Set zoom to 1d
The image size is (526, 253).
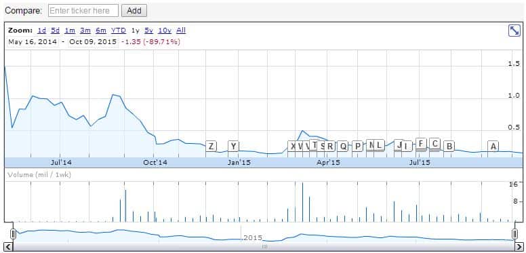42,31
